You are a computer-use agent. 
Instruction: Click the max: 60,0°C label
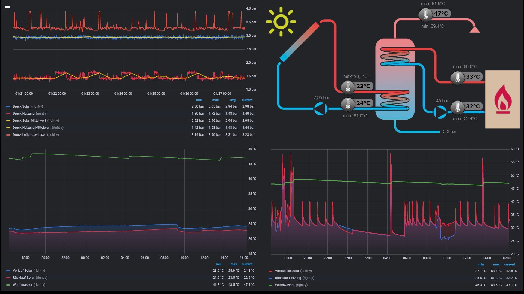pos(465,66)
